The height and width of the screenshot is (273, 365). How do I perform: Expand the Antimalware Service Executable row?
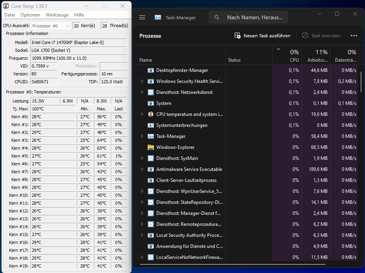point(142,169)
